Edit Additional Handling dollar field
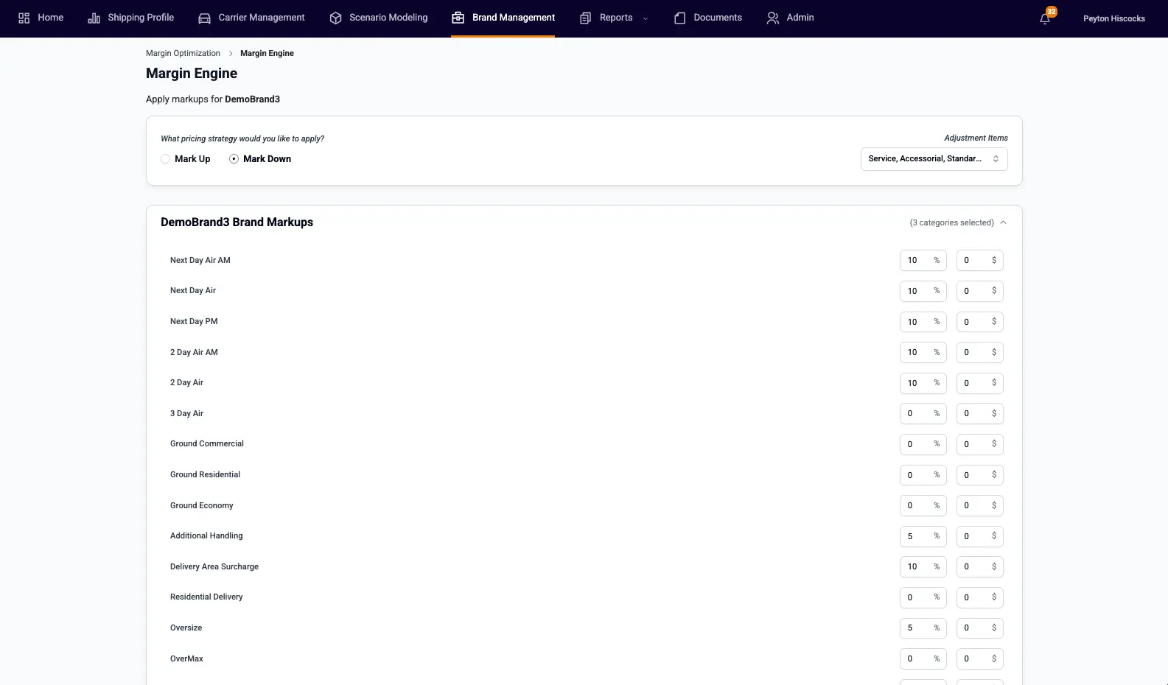Viewport: 1168px width, 685px height. (979, 536)
